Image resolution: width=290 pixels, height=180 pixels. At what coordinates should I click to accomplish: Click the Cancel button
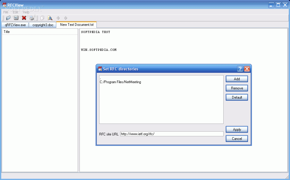[237, 139]
